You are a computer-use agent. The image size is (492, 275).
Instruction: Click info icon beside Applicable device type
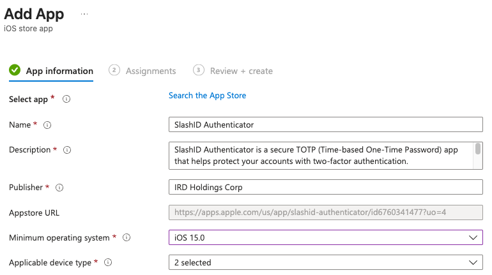[x=108, y=262]
